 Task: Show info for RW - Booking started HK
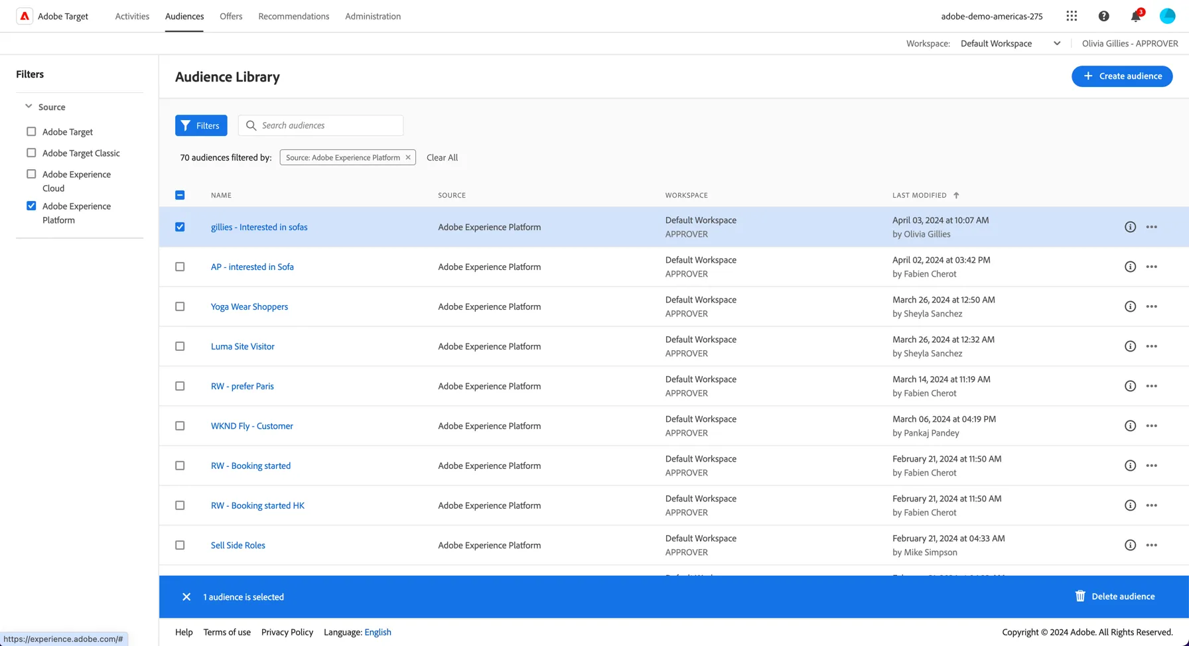click(1130, 505)
